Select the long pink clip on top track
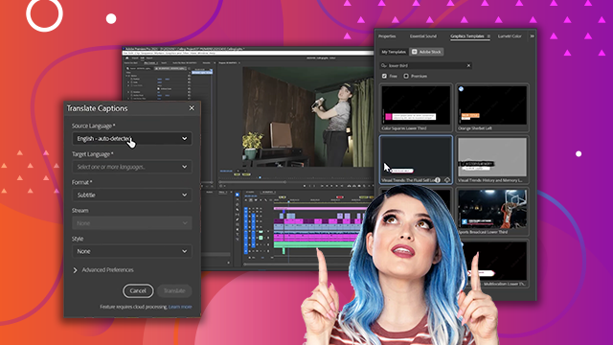 point(319,209)
